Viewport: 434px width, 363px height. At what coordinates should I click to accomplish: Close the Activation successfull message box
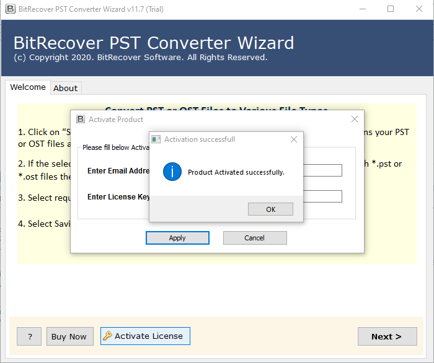(x=294, y=139)
